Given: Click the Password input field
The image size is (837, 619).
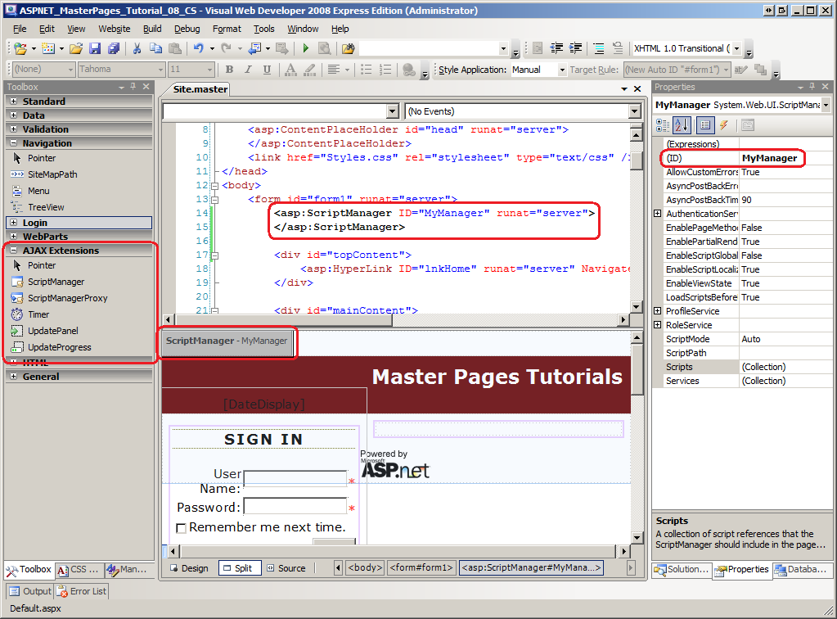Looking at the screenshot, I should [295, 506].
